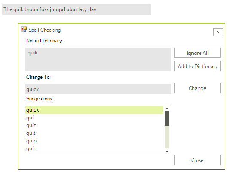Click the Not in Dictionary text box
This screenshot has height=175, width=234.
point(98,59)
